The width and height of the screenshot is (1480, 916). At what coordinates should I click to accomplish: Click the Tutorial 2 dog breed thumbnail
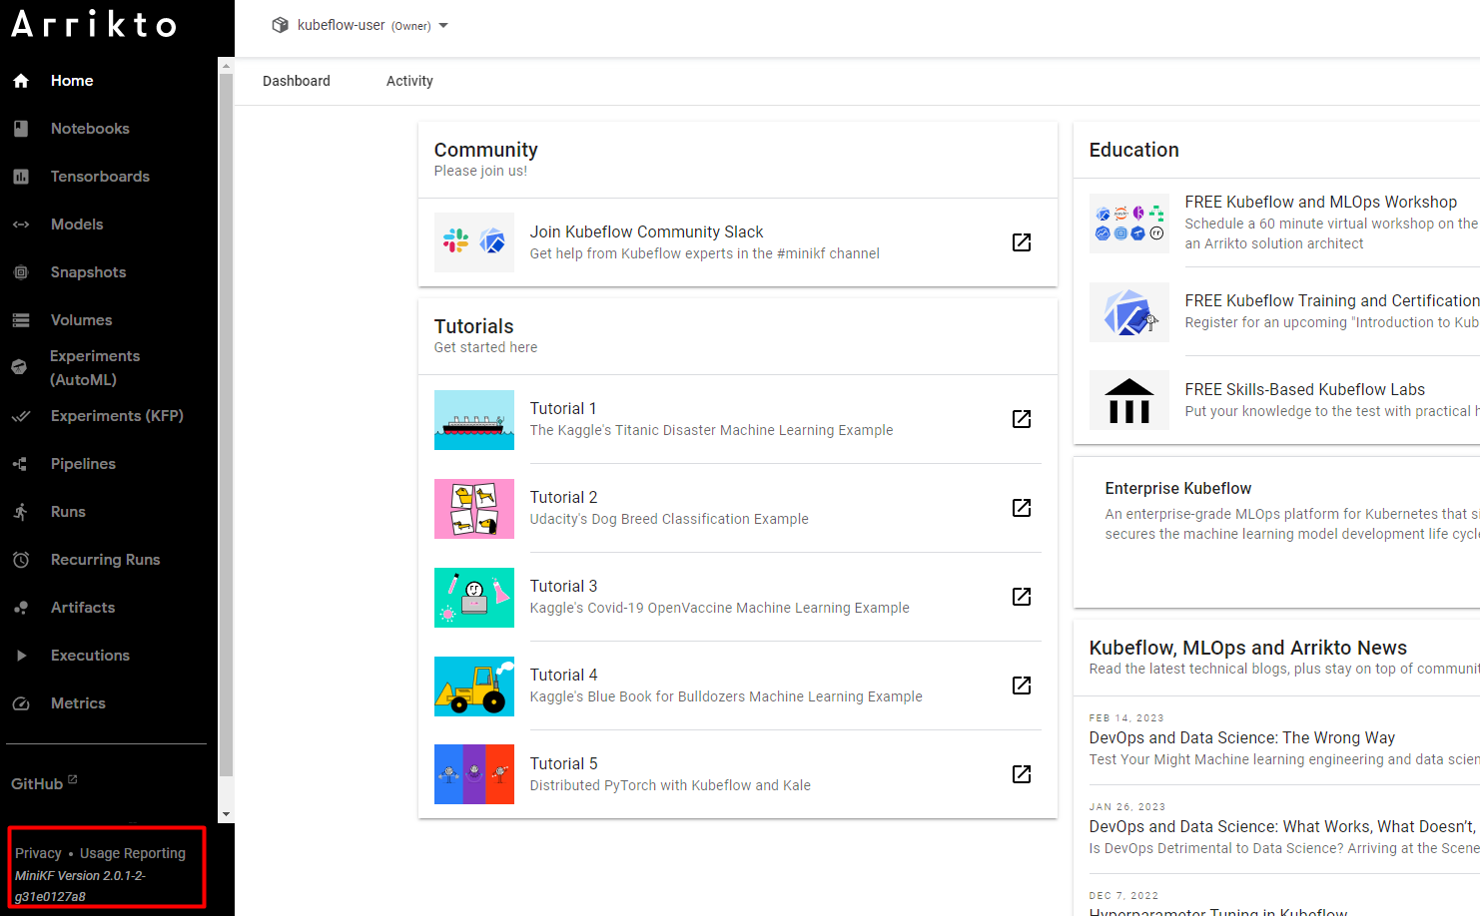point(474,509)
